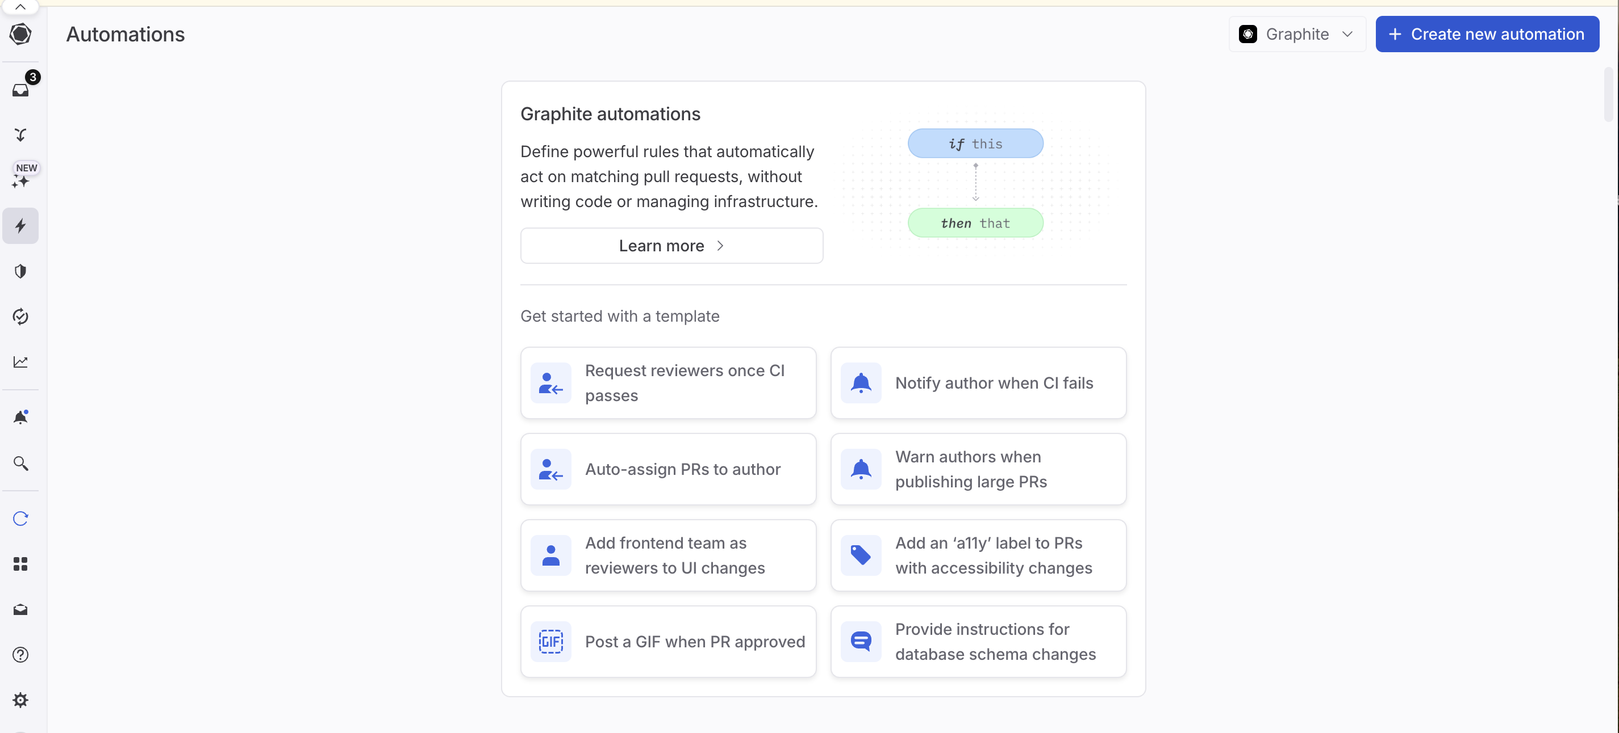Open the analytics chart icon
Screen dimensions: 1619x733
tap(20, 362)
